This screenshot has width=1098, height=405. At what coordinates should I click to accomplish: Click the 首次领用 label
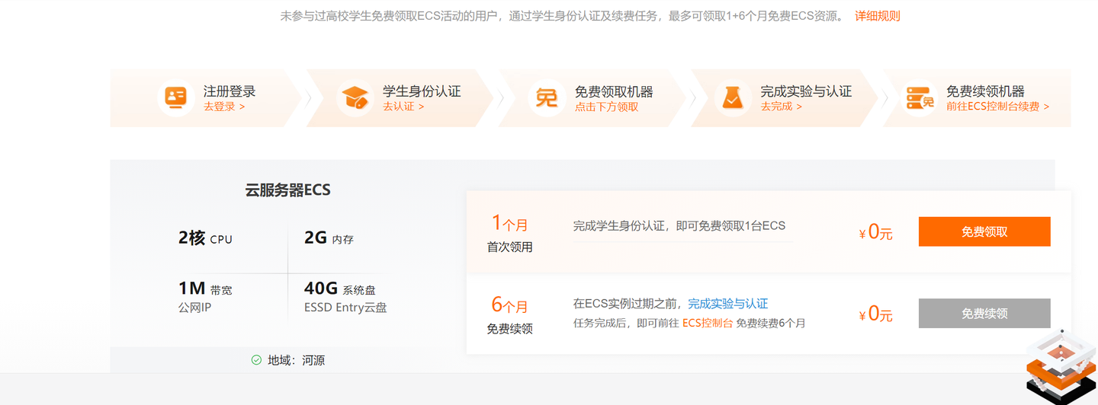pyautogui.click(x=509, y=247)
